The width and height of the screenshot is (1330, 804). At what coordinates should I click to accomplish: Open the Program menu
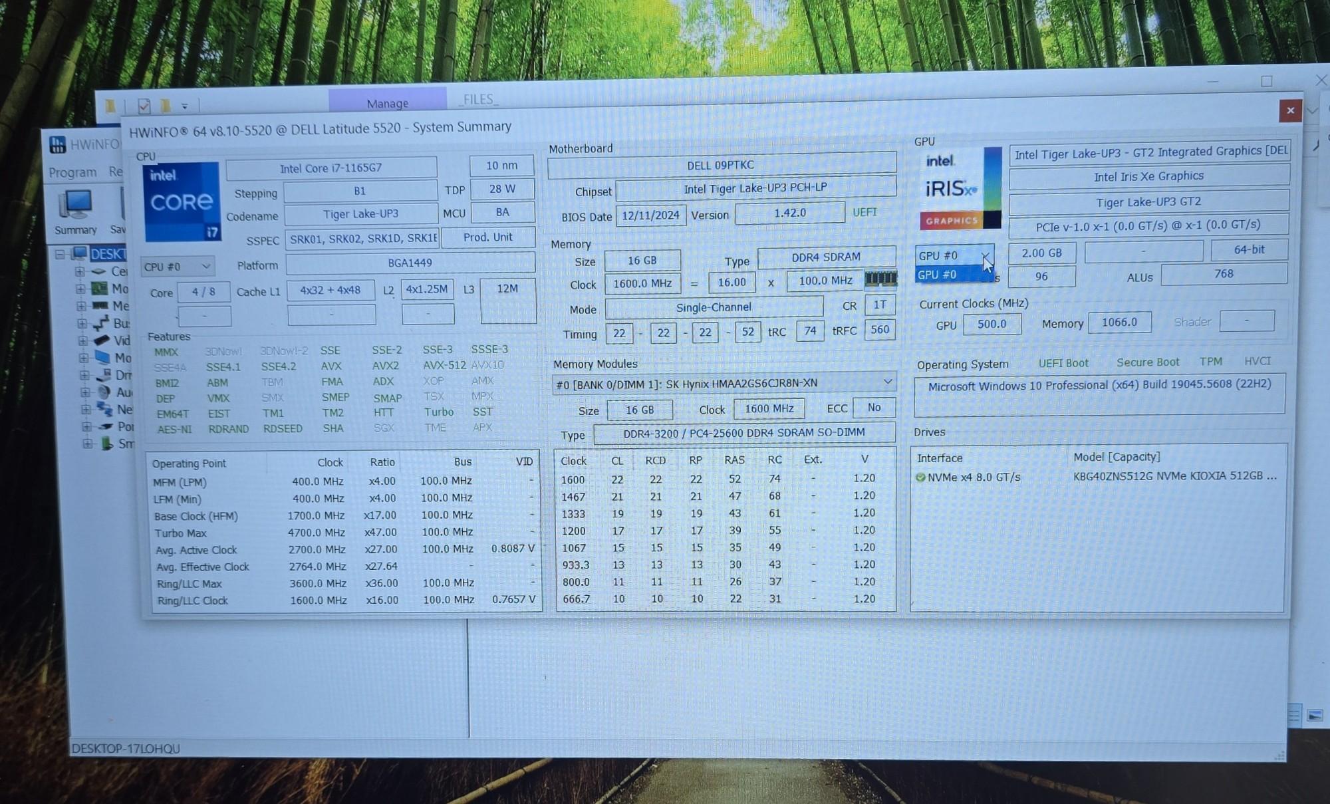click(72, 172)
